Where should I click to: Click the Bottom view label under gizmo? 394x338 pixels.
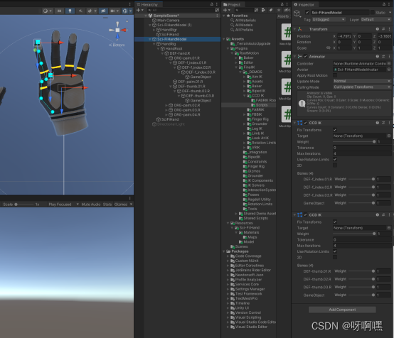pos(117,45)
